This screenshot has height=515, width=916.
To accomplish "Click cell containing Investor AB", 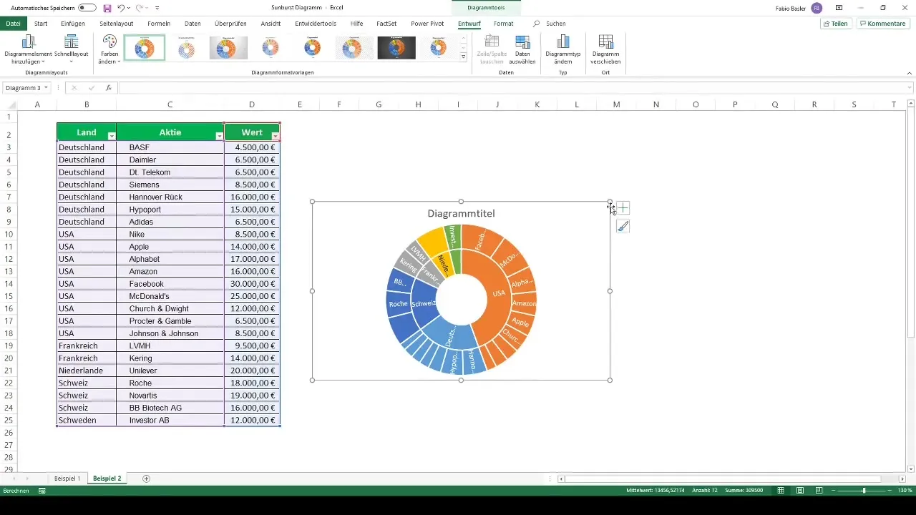I will [170, 420].
